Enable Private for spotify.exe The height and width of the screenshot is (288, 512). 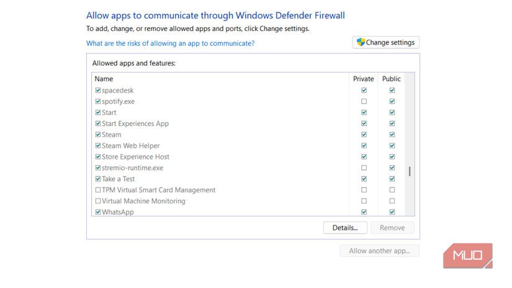point(364,102)
